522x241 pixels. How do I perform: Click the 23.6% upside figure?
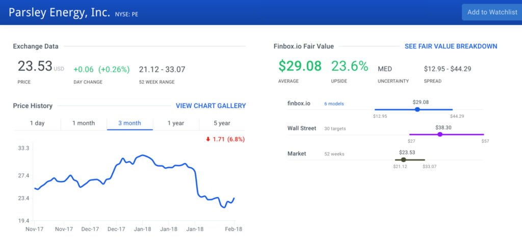click(x=349, y=66)
